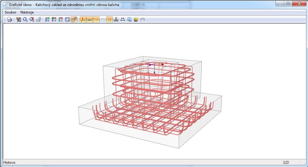Set view along the X axis
The image size is (308, 167).
(47, 20)
